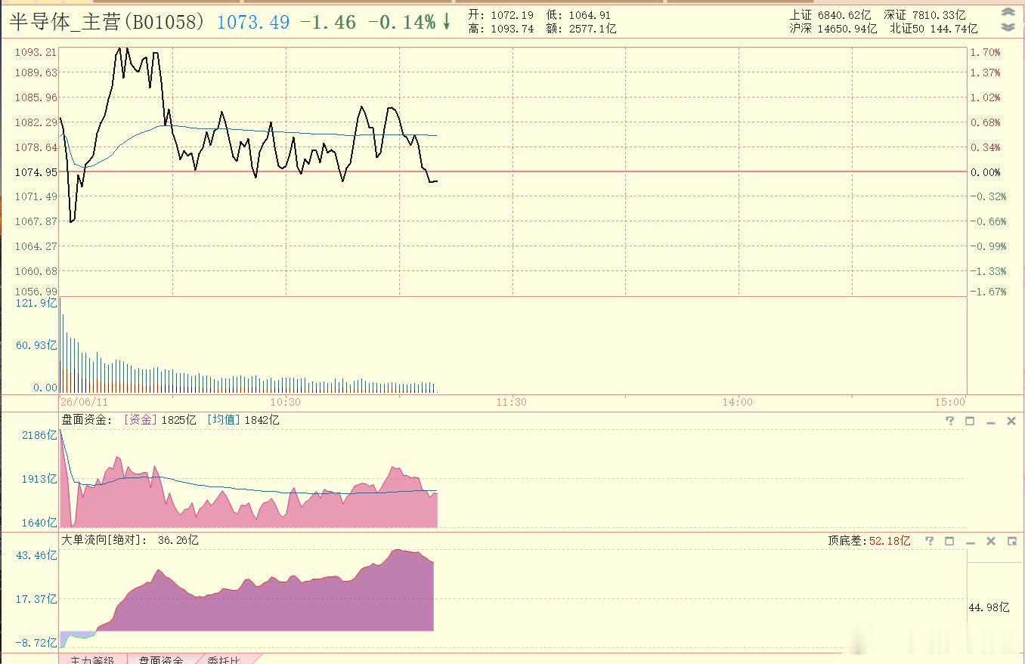Screen dimensions: 1025x664
Task: Click the 15:00 time axis label
Action: tap(950, 402)
